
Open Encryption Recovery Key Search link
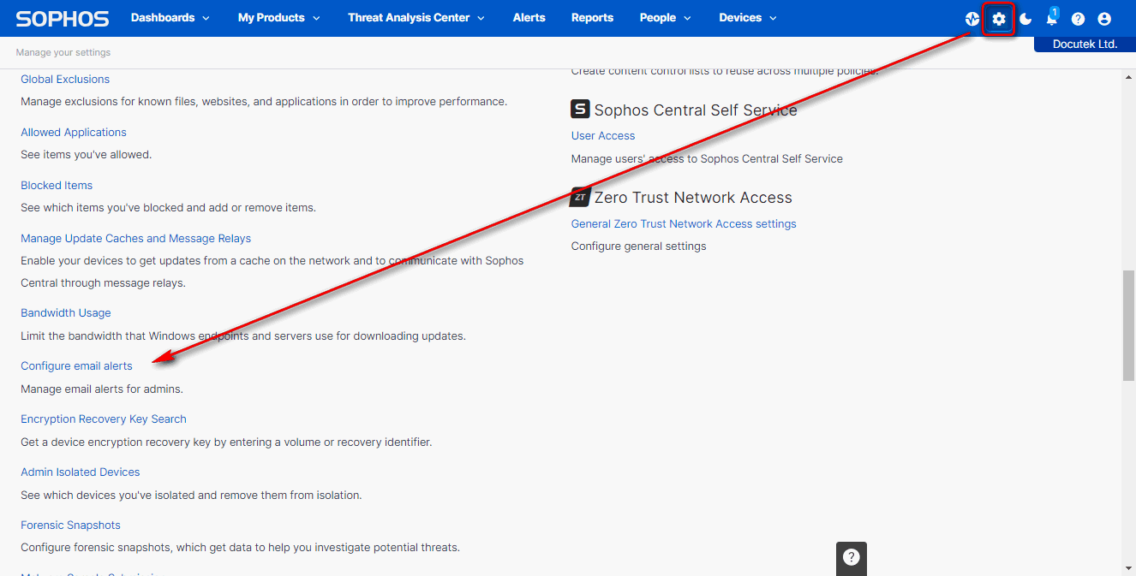point(104,419)
